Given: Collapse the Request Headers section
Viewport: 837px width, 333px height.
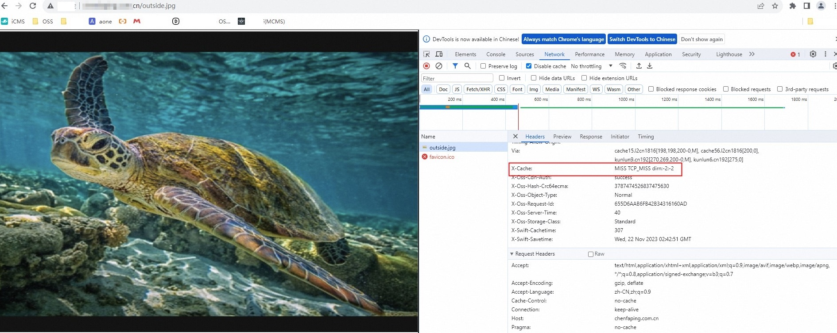Looking at the screenshot, I should click(512, 254).
